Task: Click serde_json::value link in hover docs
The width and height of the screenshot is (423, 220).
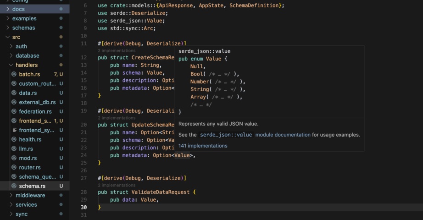Action: coord(226,135)
